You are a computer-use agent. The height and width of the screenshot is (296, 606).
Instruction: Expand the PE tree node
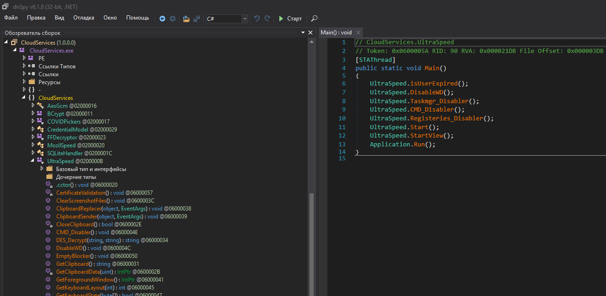coord(25,59)
